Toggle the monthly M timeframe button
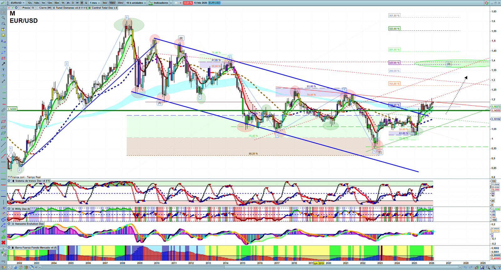This screenshot has height=270, width=501. click(82, 3)
